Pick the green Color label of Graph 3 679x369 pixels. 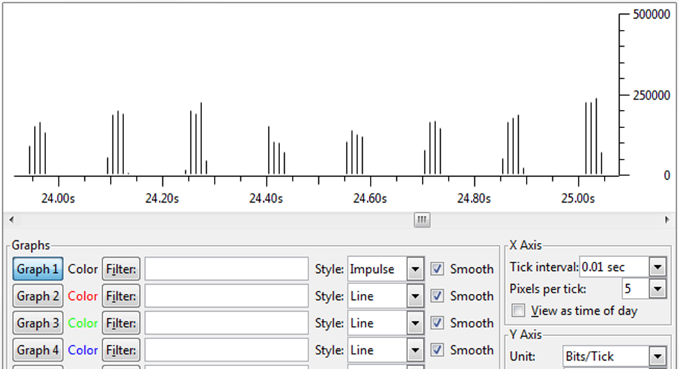coord(83,323)
